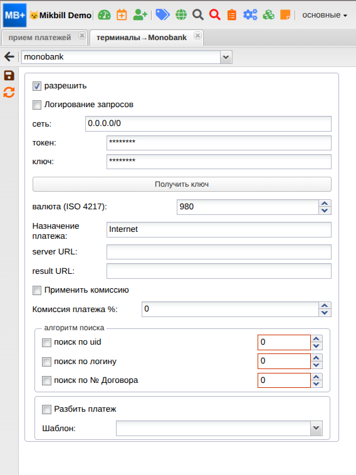Open the dashboard speedometer icon
The image size is (356, 475).
tap(104, 15)
